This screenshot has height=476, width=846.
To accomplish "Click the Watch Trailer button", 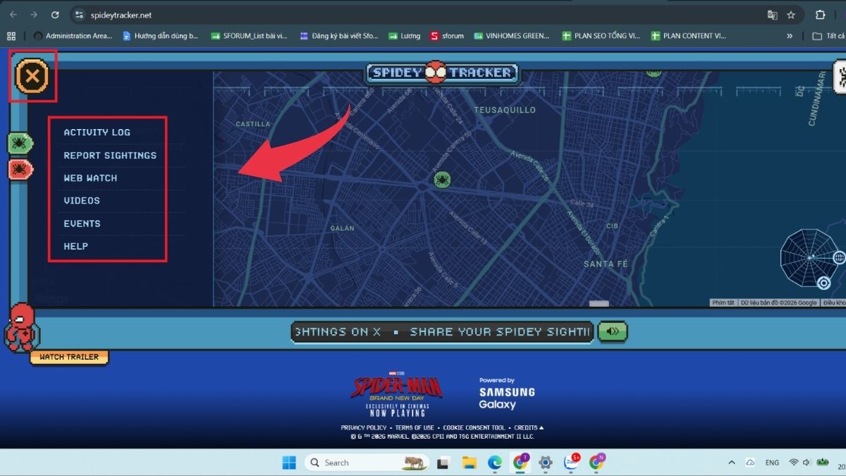I will [69, 357].
